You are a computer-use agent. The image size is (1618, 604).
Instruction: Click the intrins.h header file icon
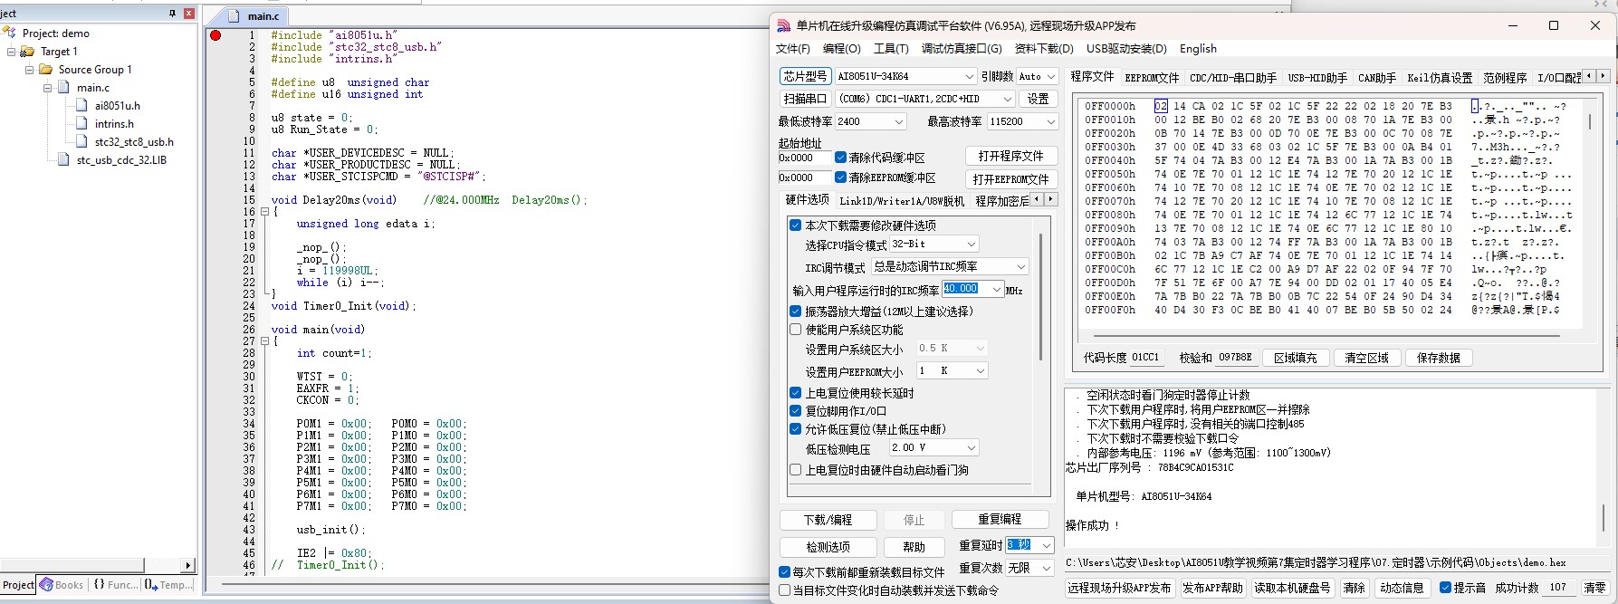(x=81, y=124)
